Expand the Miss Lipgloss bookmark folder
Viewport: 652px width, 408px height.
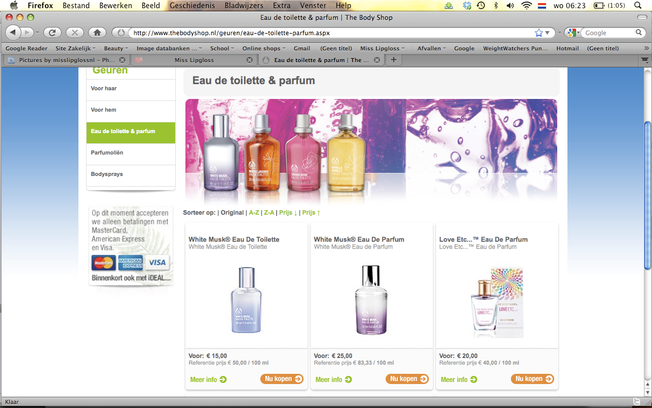[x=383, y=48]
